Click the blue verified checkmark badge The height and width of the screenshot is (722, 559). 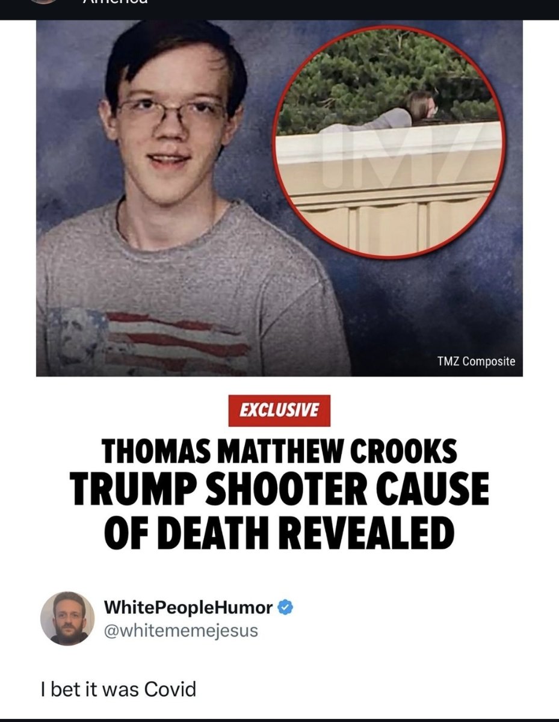point(286,608)
